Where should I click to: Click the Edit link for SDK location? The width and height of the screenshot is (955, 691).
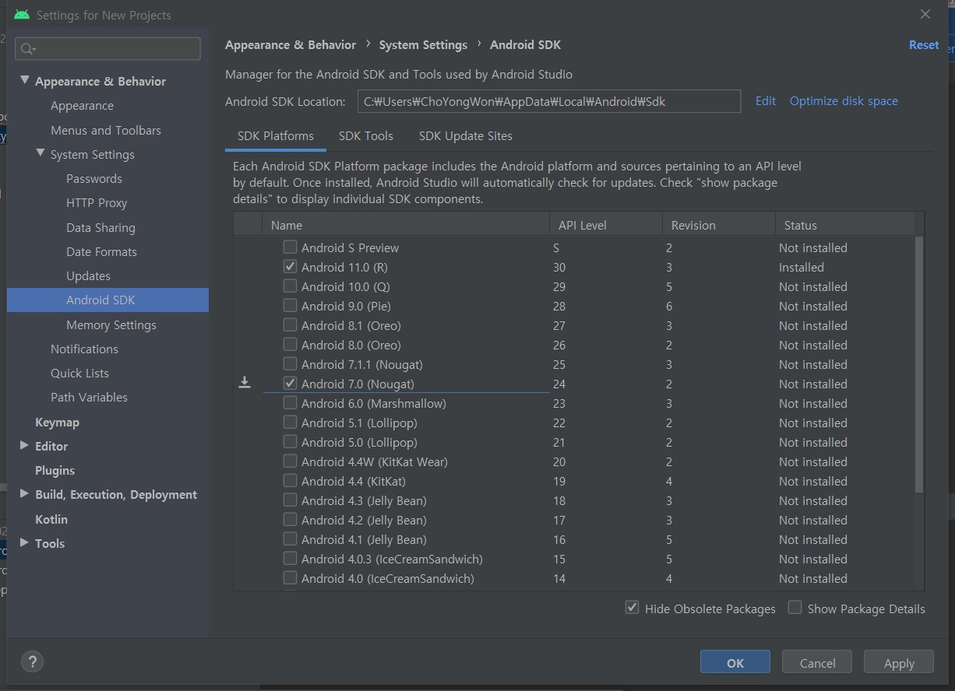pos(766,101)
